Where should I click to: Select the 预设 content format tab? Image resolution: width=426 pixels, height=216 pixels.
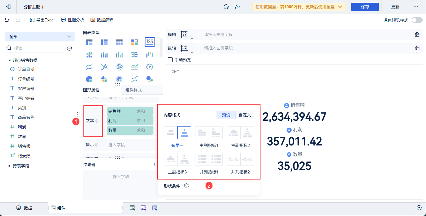226,115
